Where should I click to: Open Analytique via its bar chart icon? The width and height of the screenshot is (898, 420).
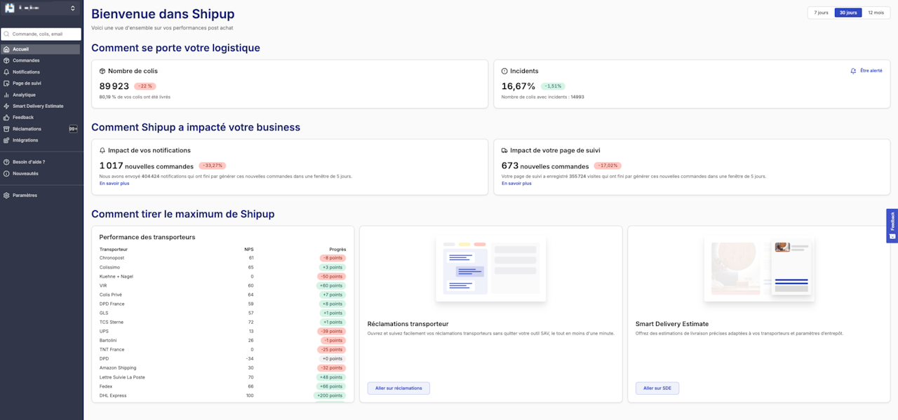click(x=6, y=95)
